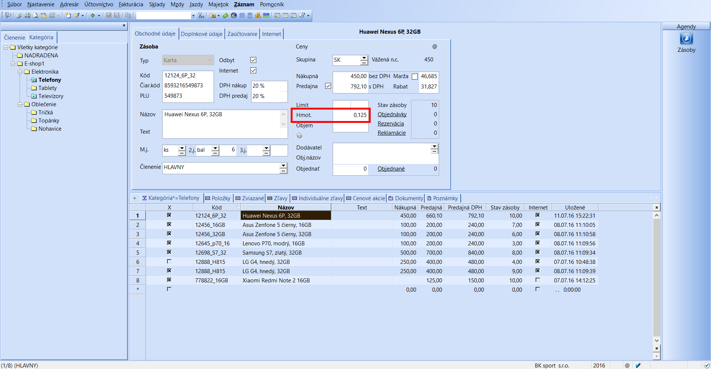Toggle the Internet checkbox in Zásoba form
The width and height of the screenshot is (711, 369).
[x=253, y=70]
